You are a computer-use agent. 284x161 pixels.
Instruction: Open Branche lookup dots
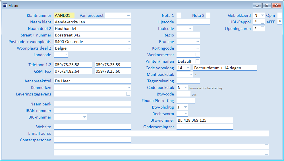click(x=197, y=42)
